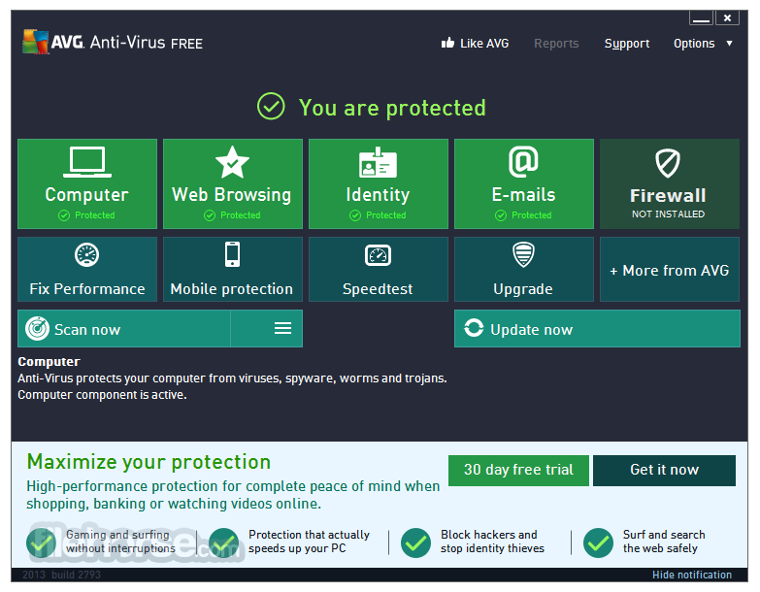Open the Computer protection laptop icon

[87, 162]
